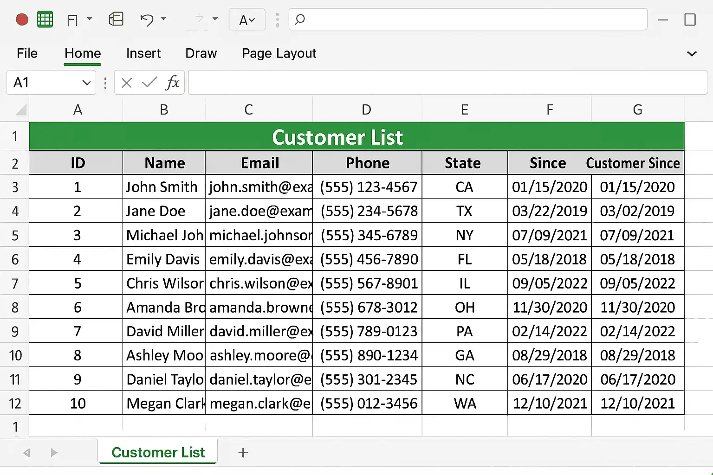Confirm entry with the checkmark icon
The image size is (713, 475).
149,83
